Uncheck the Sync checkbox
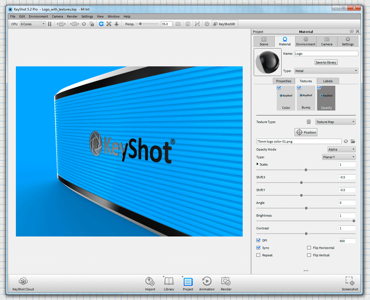The width and height of the screenshot is (370, 300). 258,248
